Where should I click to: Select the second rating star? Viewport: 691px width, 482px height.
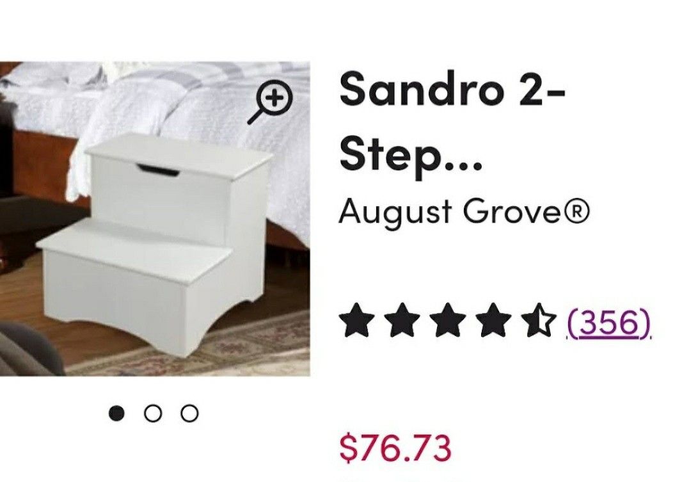[x=401, y=320]
